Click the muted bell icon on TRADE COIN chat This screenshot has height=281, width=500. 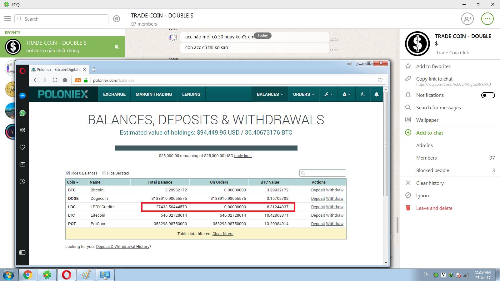pyautogui.click(x=117, y=47)
